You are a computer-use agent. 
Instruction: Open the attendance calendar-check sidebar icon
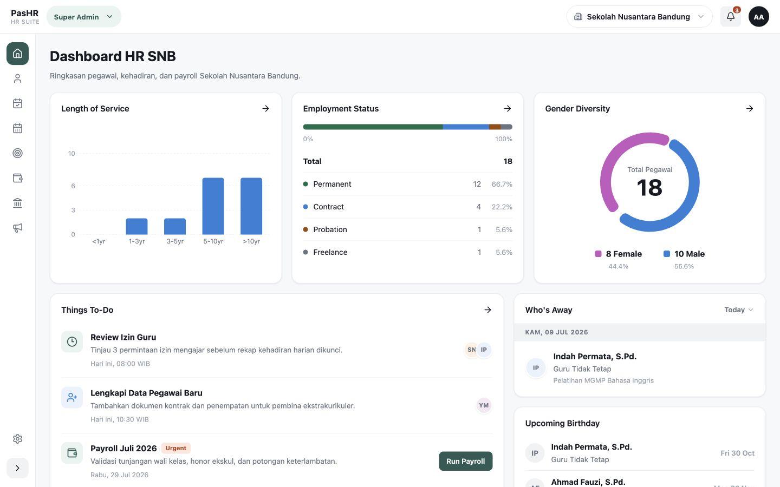[17, 103]
